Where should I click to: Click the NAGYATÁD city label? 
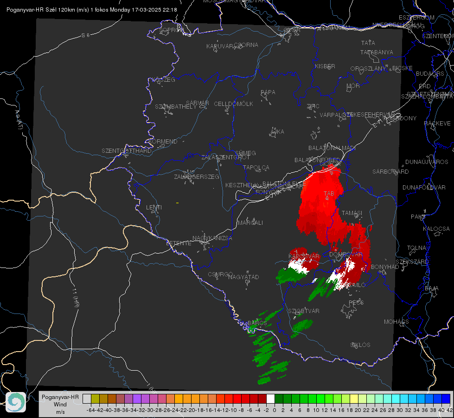click(x=243, y=277)
